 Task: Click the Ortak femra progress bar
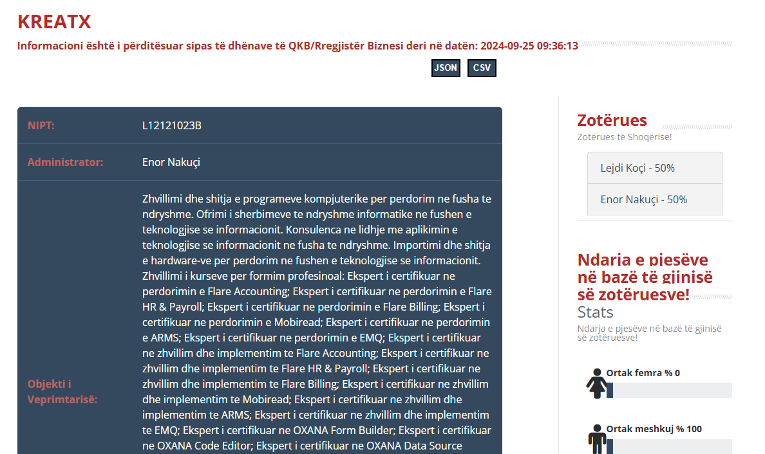[668, 390]
